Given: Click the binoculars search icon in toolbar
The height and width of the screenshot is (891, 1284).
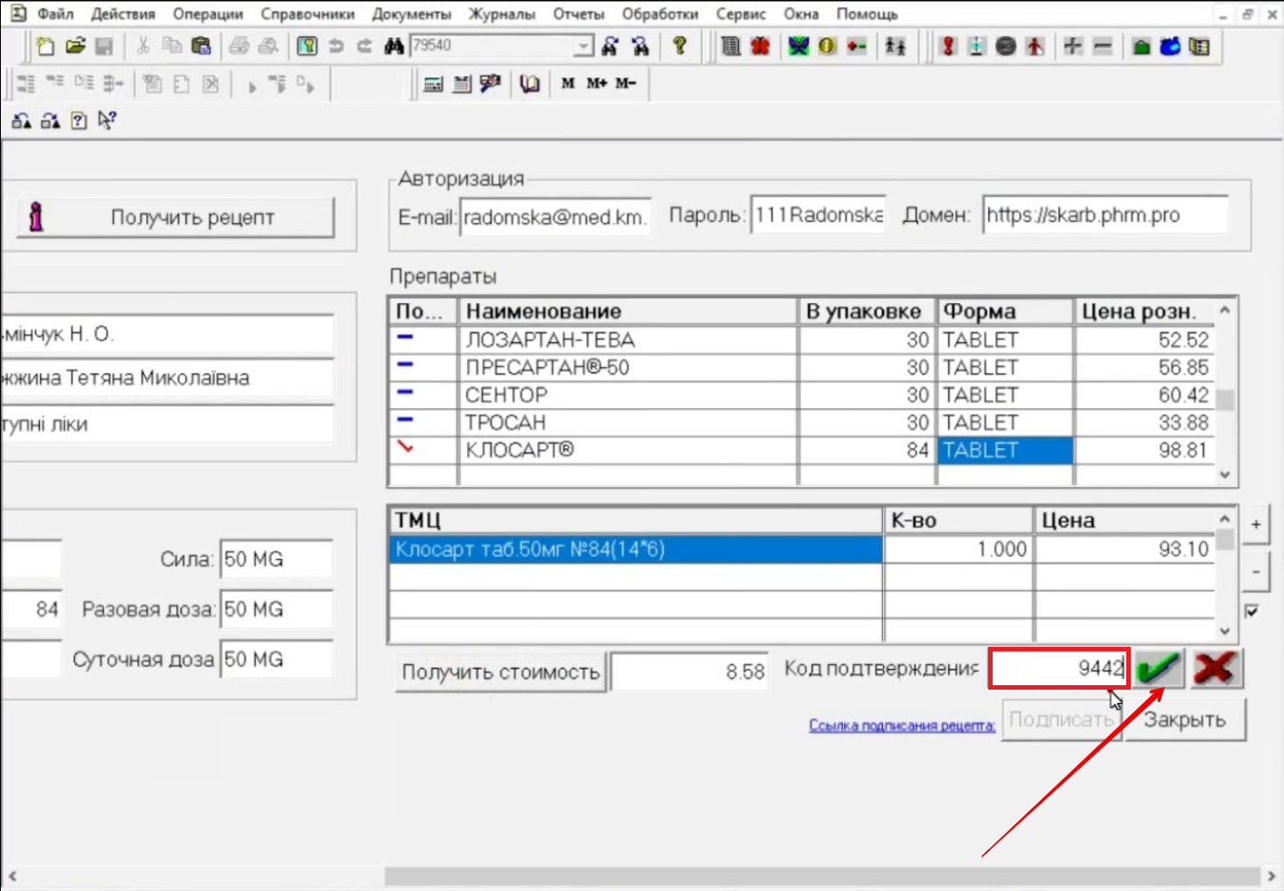Looking at the screenshot, I should point(394,46).
